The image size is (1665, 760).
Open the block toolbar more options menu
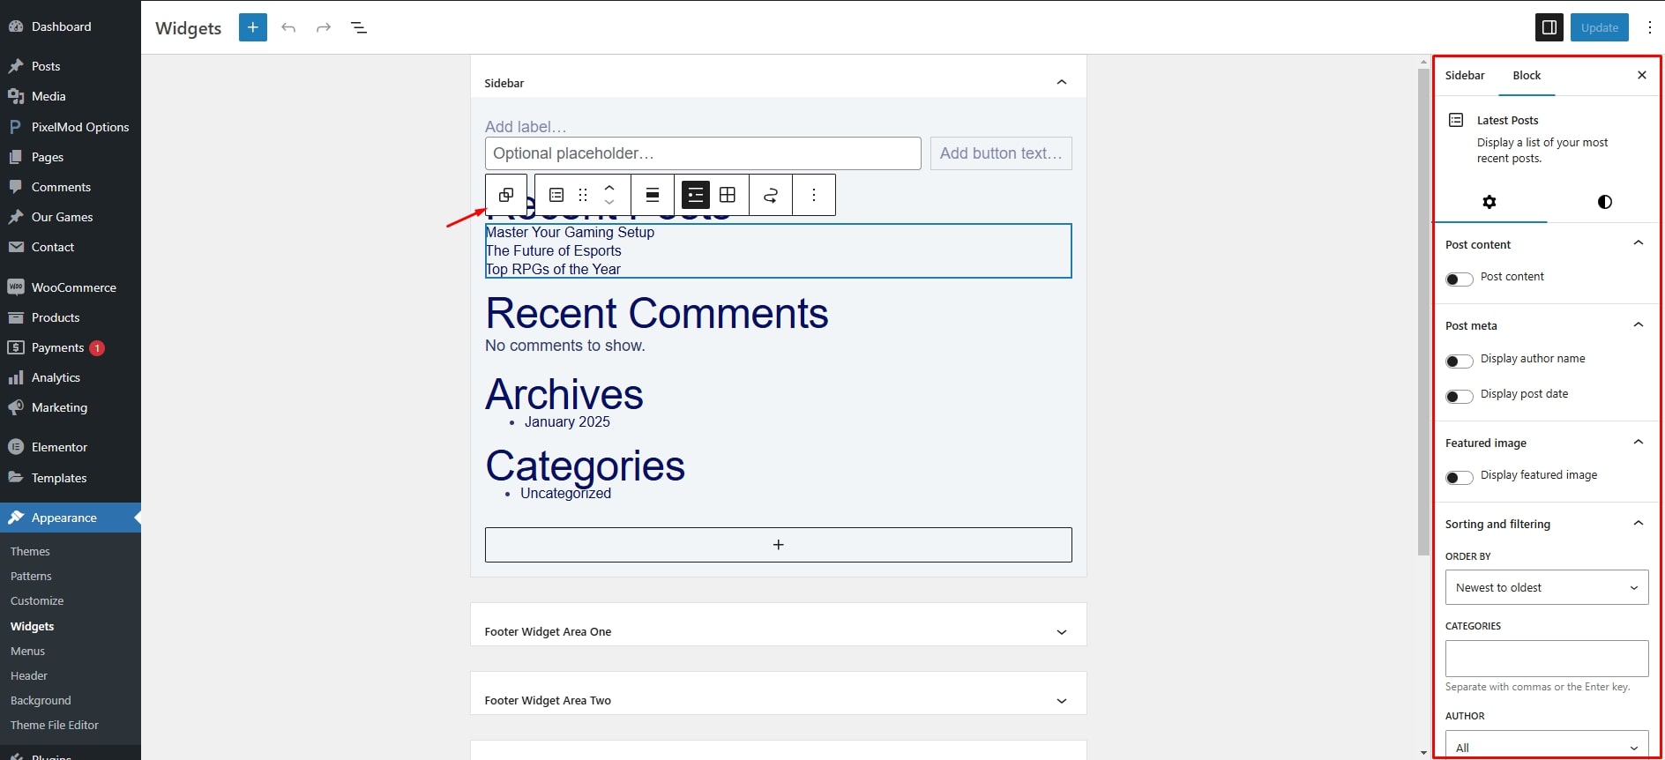click(x=814, y=195)
